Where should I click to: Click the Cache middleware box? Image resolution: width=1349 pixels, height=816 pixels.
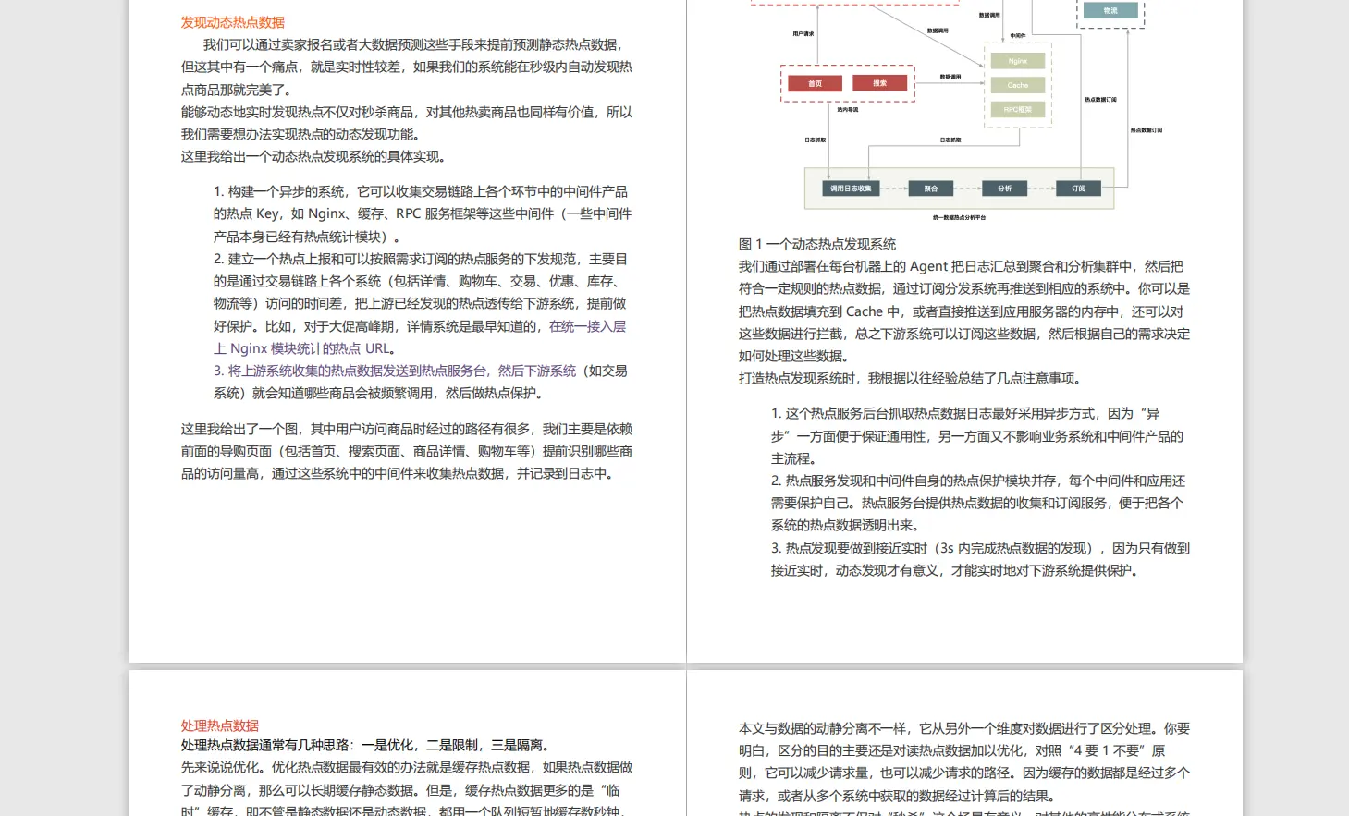pyautogui.click(x=1017, y=85)
